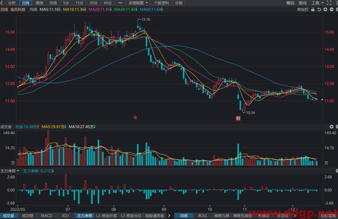Screen dimensions: 338x219
Task: Open the 筹码 chip distribution panel
Action: (290, 3)
